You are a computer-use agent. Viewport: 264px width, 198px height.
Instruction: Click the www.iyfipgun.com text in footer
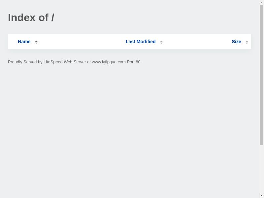(x=109, y=62)
